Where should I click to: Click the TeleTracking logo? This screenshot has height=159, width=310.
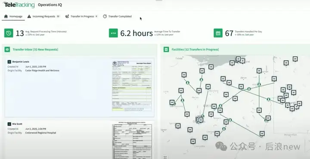[19, 5]
